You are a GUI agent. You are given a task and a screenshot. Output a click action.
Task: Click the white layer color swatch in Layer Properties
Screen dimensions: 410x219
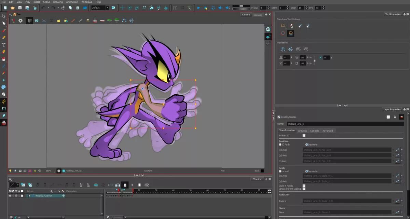(388, 117)
